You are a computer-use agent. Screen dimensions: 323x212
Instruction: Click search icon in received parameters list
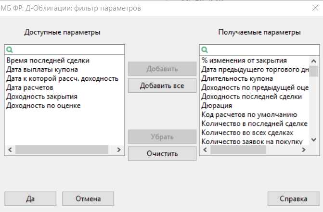[x=205, y=50]
